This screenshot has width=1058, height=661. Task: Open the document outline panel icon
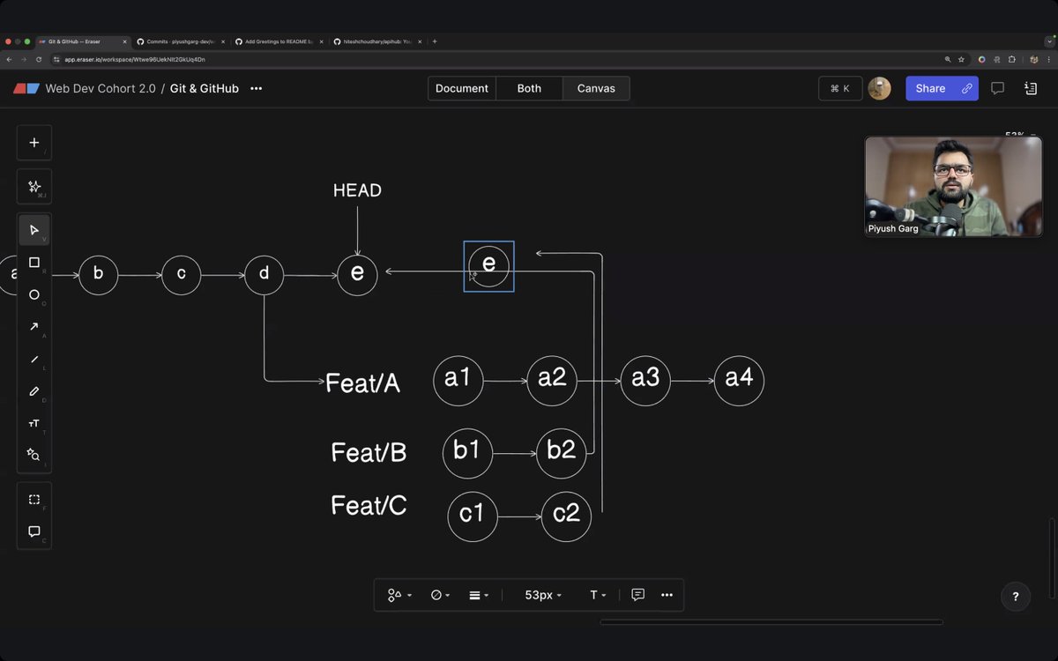tap(1031, 88)
